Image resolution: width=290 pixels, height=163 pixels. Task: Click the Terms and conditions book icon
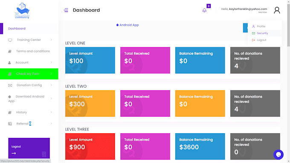pos(10,51)
